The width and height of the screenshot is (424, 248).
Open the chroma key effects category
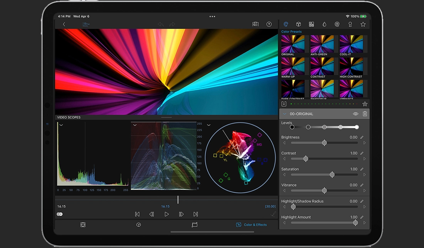pos(350,24)
